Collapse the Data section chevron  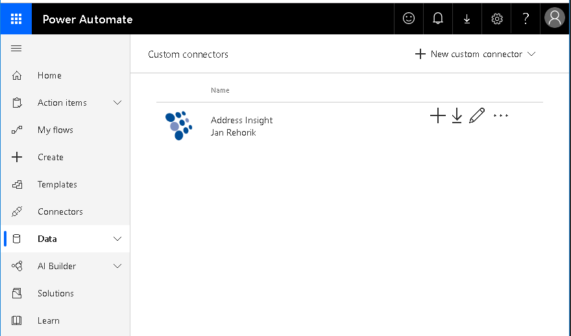coord(117,239)
